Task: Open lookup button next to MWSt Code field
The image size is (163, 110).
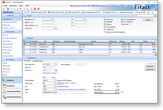Action: point(56,84)
